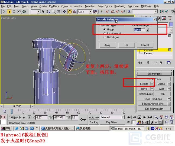This screenshot has height=146, width=175.
Task: Click Apply in Extrude Polygons dialog
Action: pos(108,45)
